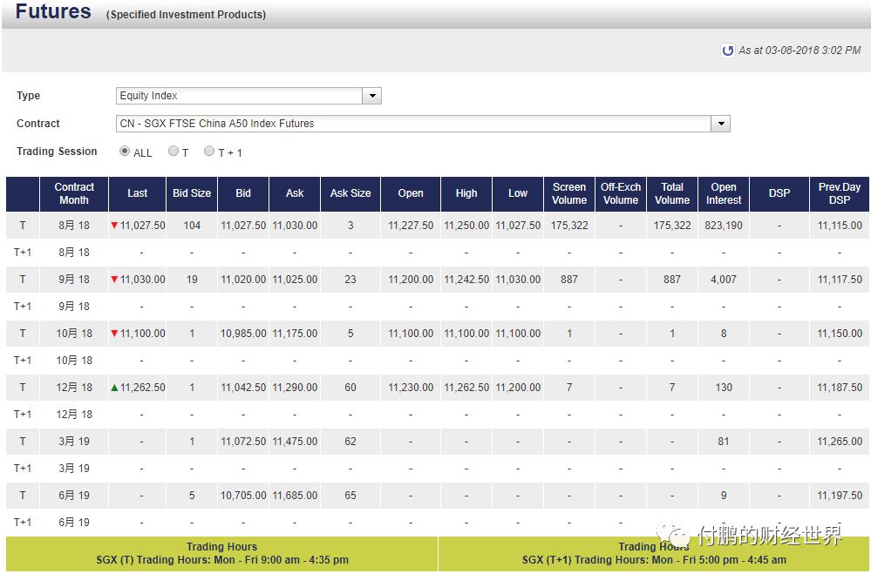
Task: Click red down arrow in 8月 18 row
Action: [114, 226]
